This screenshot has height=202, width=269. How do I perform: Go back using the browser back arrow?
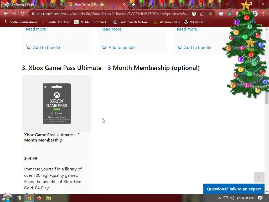[6, 14]
